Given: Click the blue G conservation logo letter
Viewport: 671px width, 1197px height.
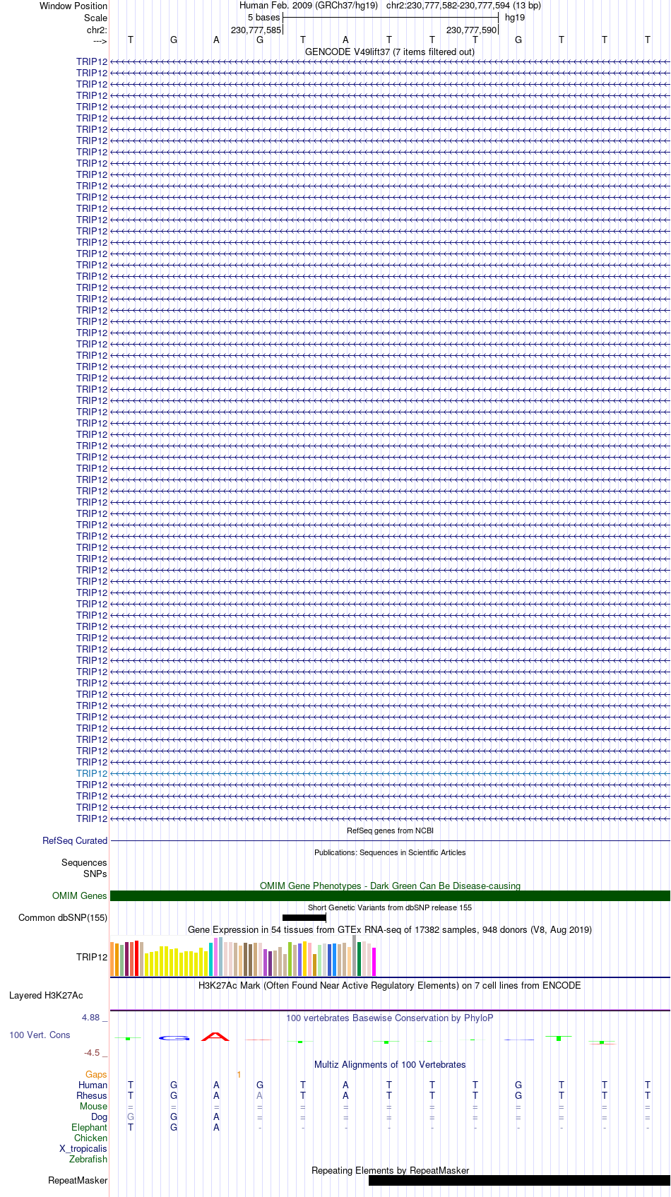Looking at the screenshot, I should [x=174, y=1038].
